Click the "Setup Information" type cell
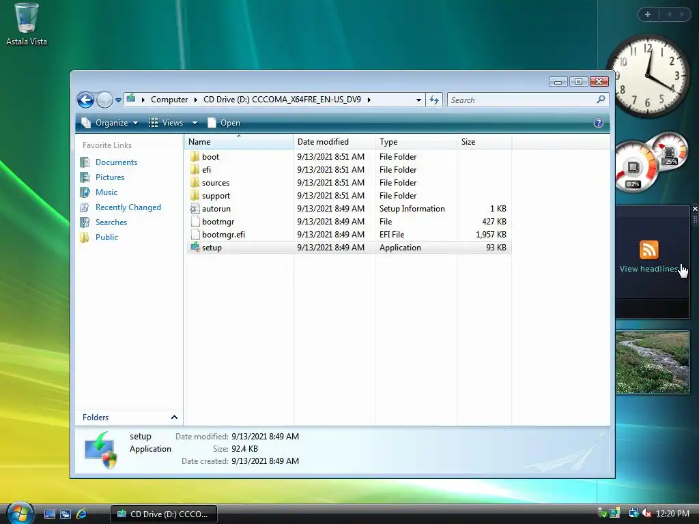The width and height of the screenshot is (699, 524). (412, 209)
